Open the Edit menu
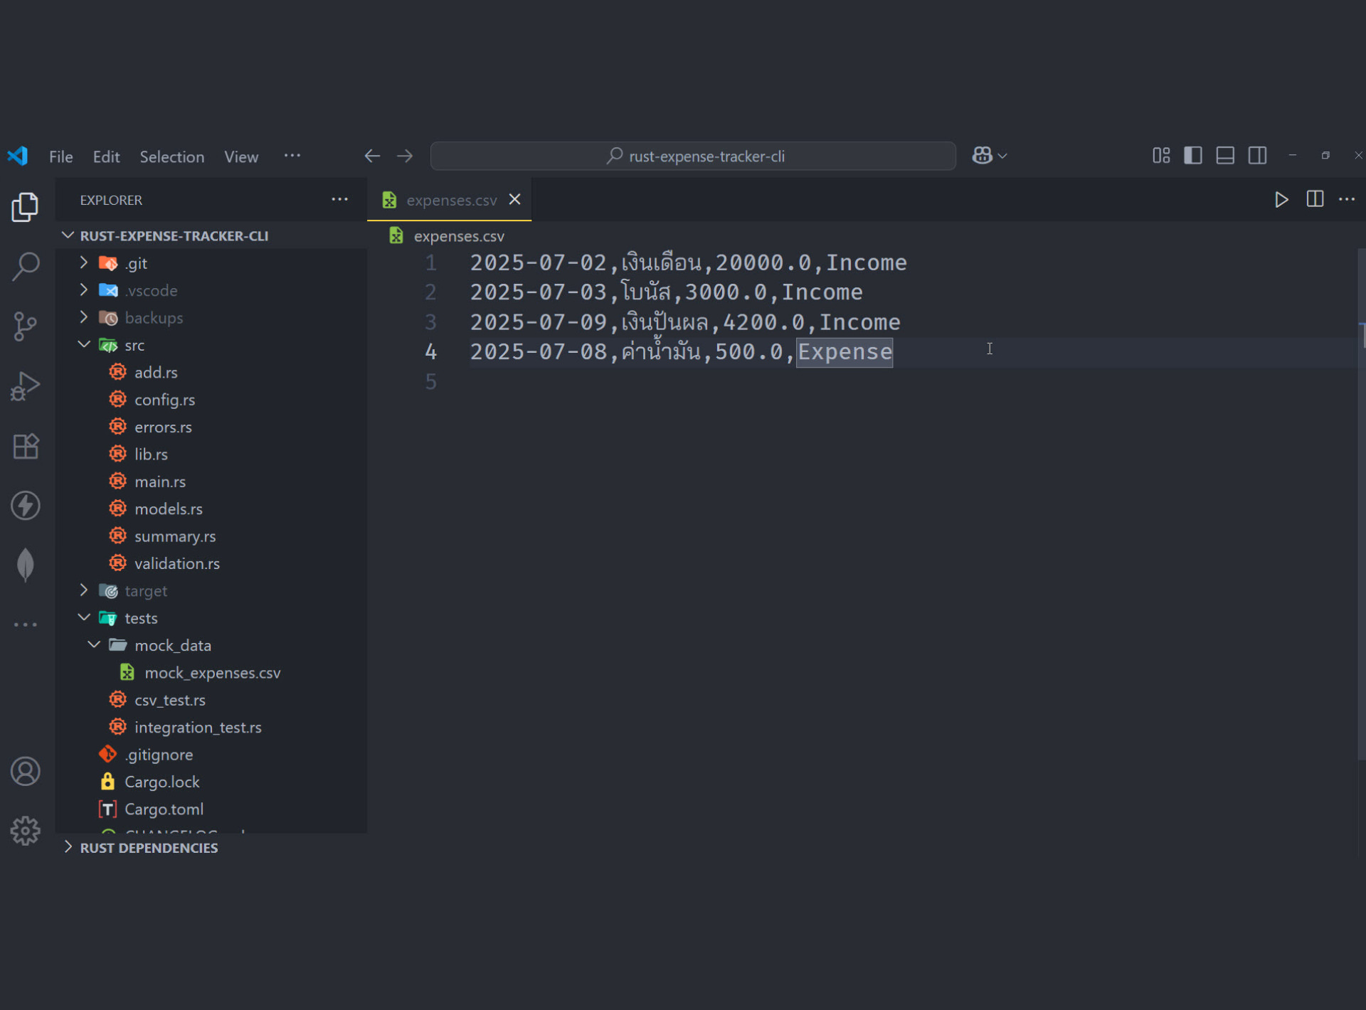This screenshot has width=1366, height=1010. [106, 156]
